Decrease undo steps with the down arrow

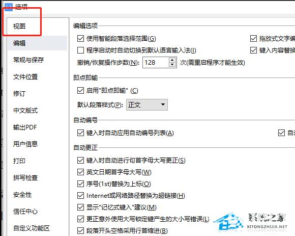(x=172, y=65)
